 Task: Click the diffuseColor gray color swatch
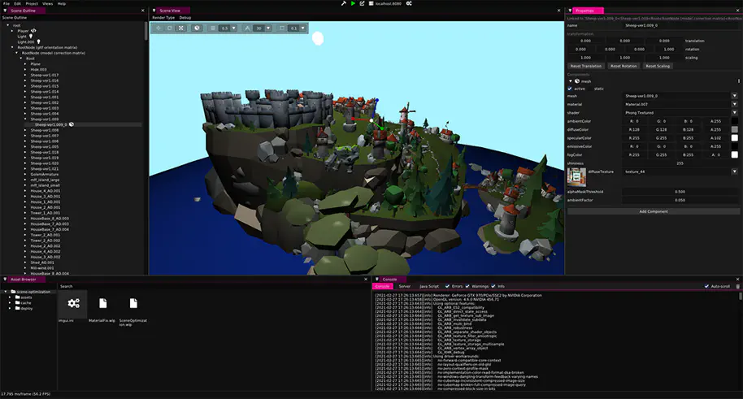click(734, 129)
